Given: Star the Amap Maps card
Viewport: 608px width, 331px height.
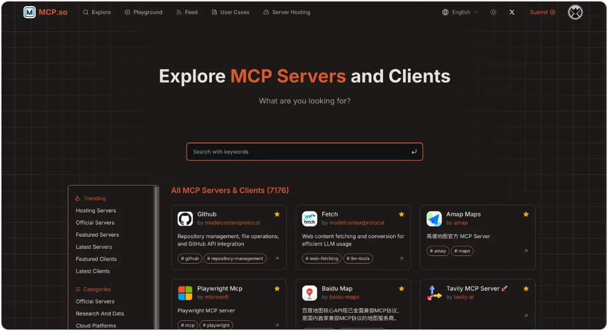Looking at the screenshot, I should [x=526, y=214].
